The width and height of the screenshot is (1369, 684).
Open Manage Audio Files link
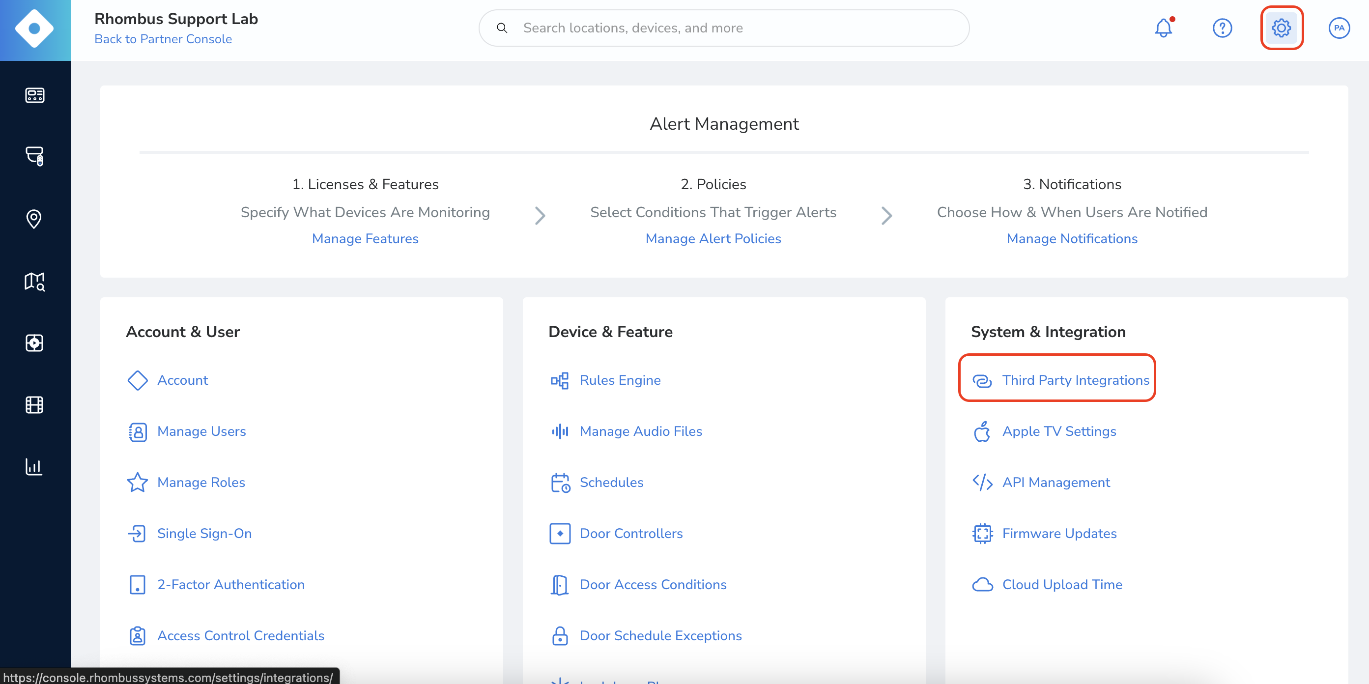(641, 431)
